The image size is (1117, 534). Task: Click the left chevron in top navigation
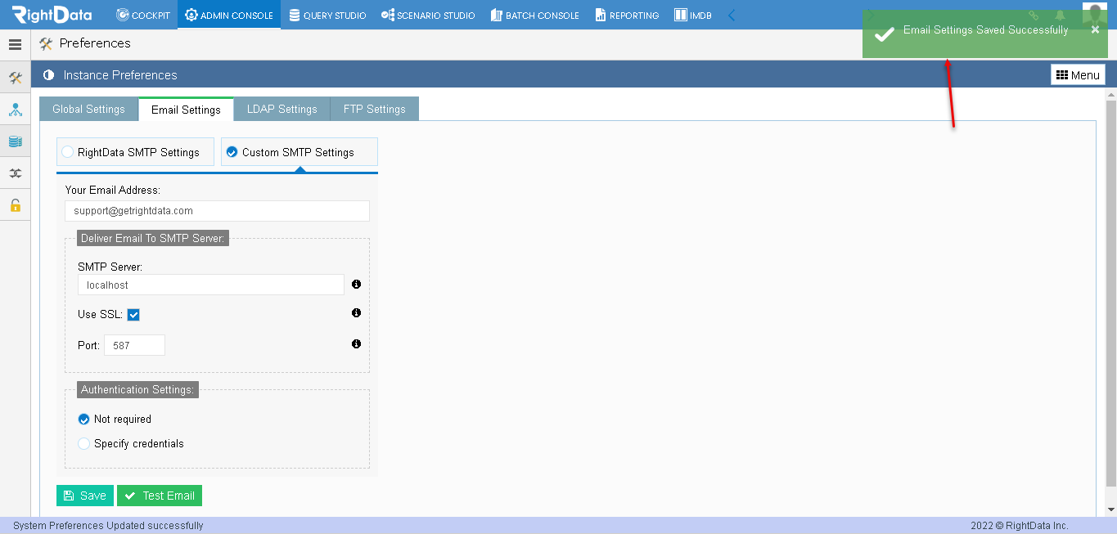[732, 15]
